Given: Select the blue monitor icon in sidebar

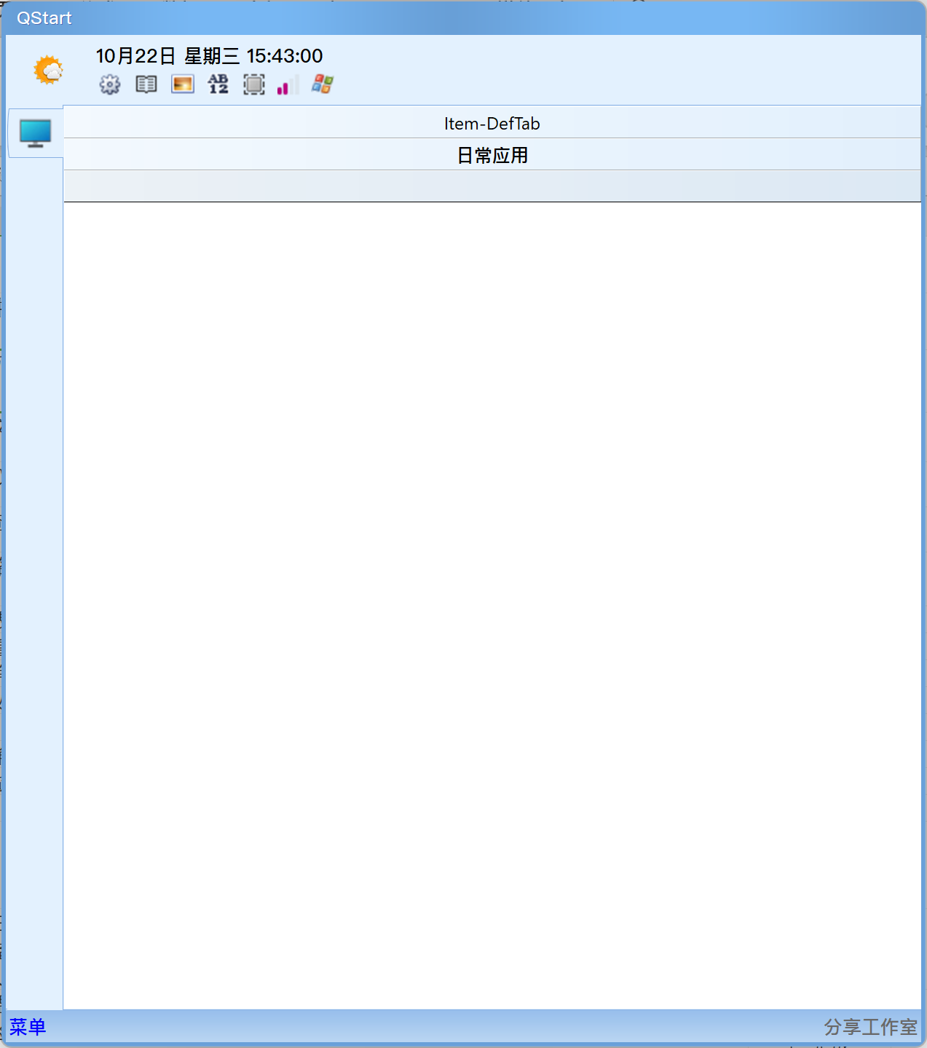Looking at the screenshot, I should tap(34, 132).
